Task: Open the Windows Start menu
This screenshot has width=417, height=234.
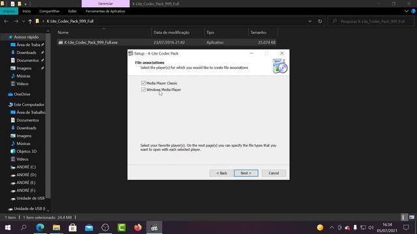Action: (x=8, y=227)
